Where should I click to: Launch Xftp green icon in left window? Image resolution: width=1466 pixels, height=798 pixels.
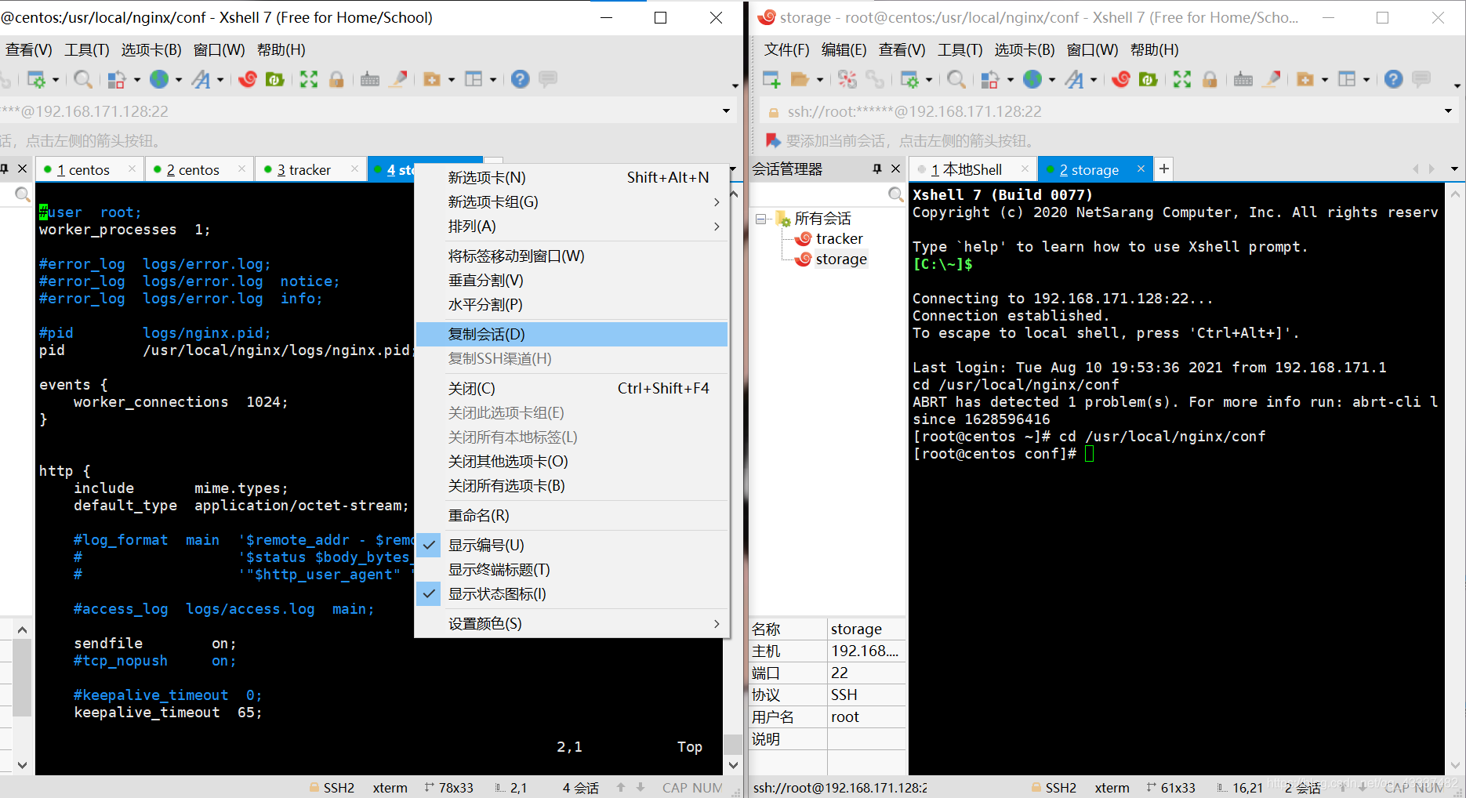(x=274, y=79)
